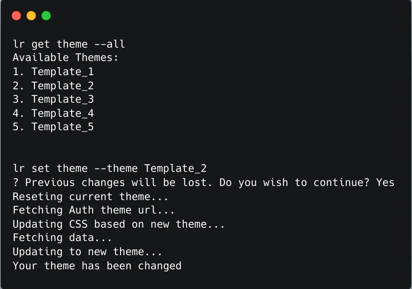This screenshot has width=412, height=289.
Task: Click the "Reseting current theme..." line
Action: point(90,196)
